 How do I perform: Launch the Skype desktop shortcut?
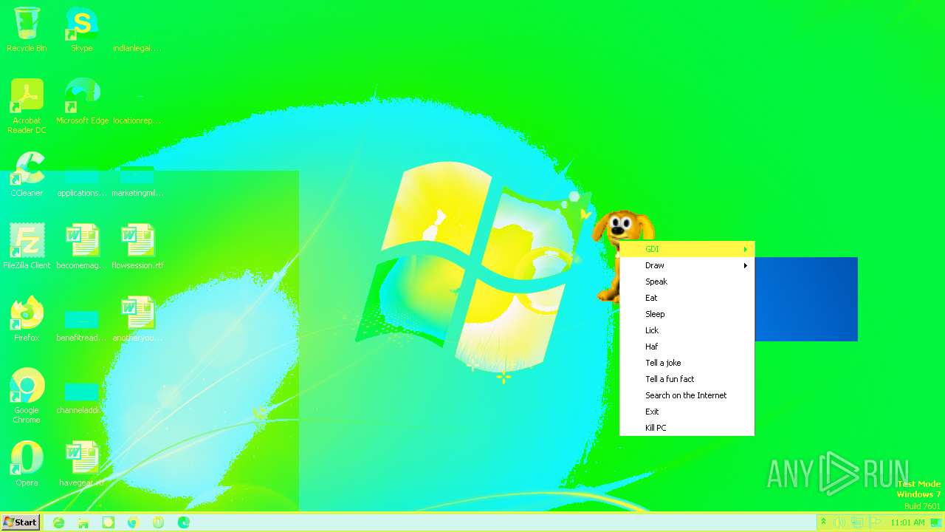coord(81,30)
